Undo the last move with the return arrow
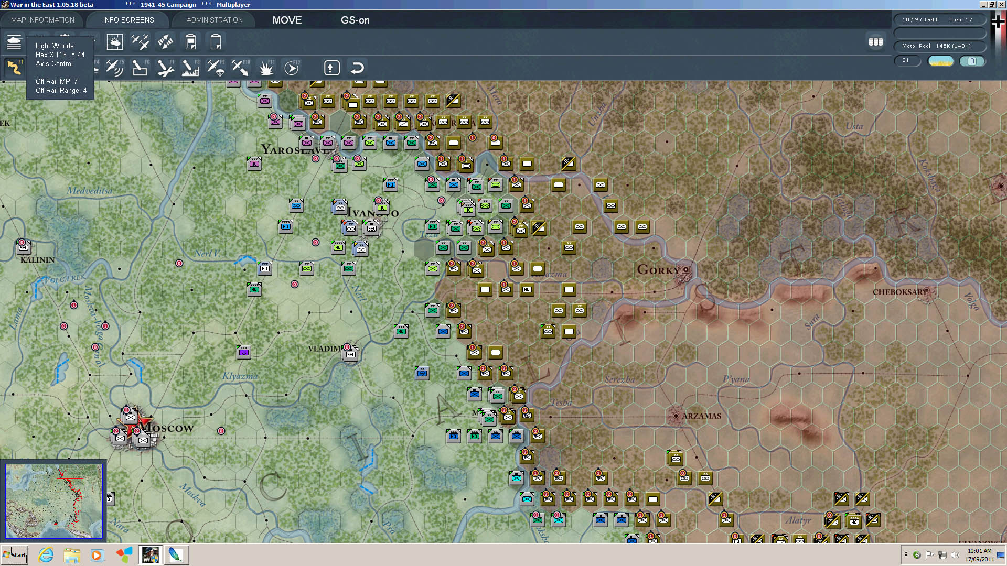The height and width of the screenshot is (566, 1007). pyautogui.click(x=357, y=68)
